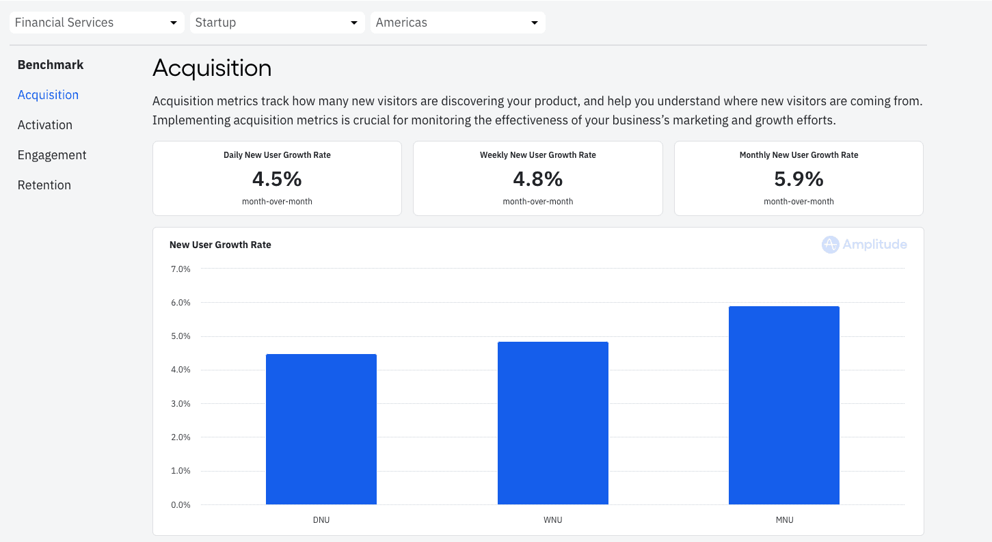Expand the Startup company size dropdown
Screen dimensions: 992x542
point(277,22)
